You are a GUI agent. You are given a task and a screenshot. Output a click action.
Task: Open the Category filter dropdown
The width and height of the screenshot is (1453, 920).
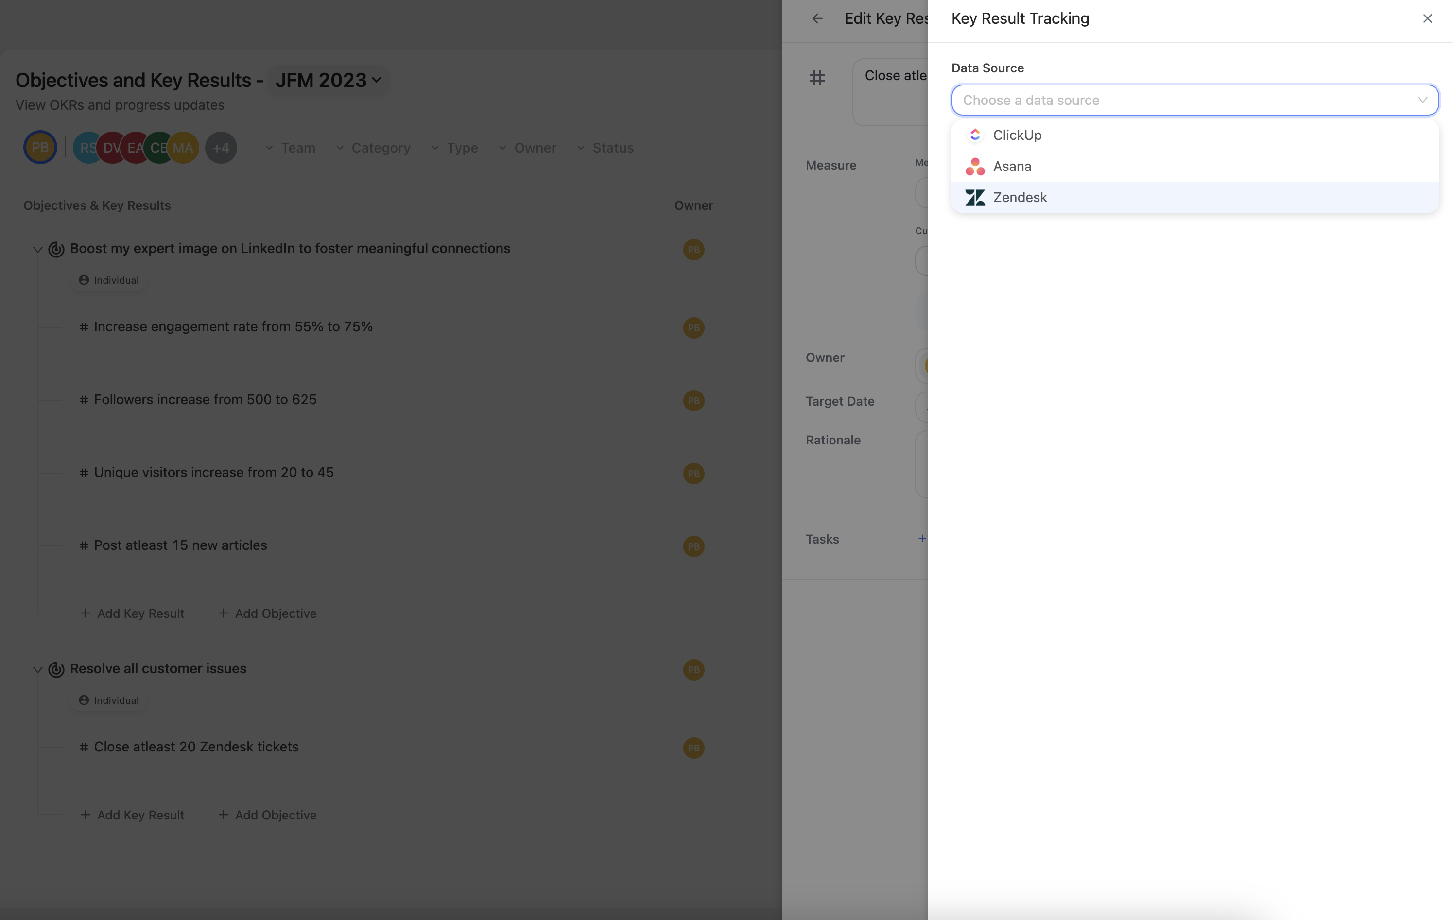point(373,148)
